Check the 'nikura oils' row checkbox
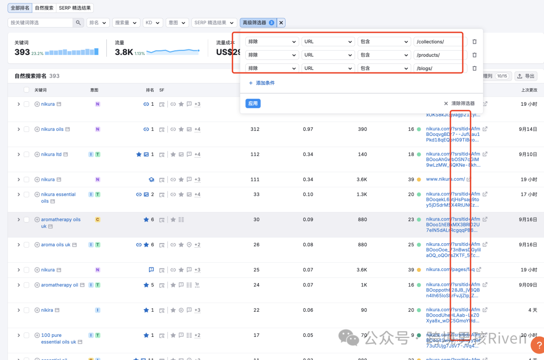Screen dimensions: 544x360 coord(26,129)
